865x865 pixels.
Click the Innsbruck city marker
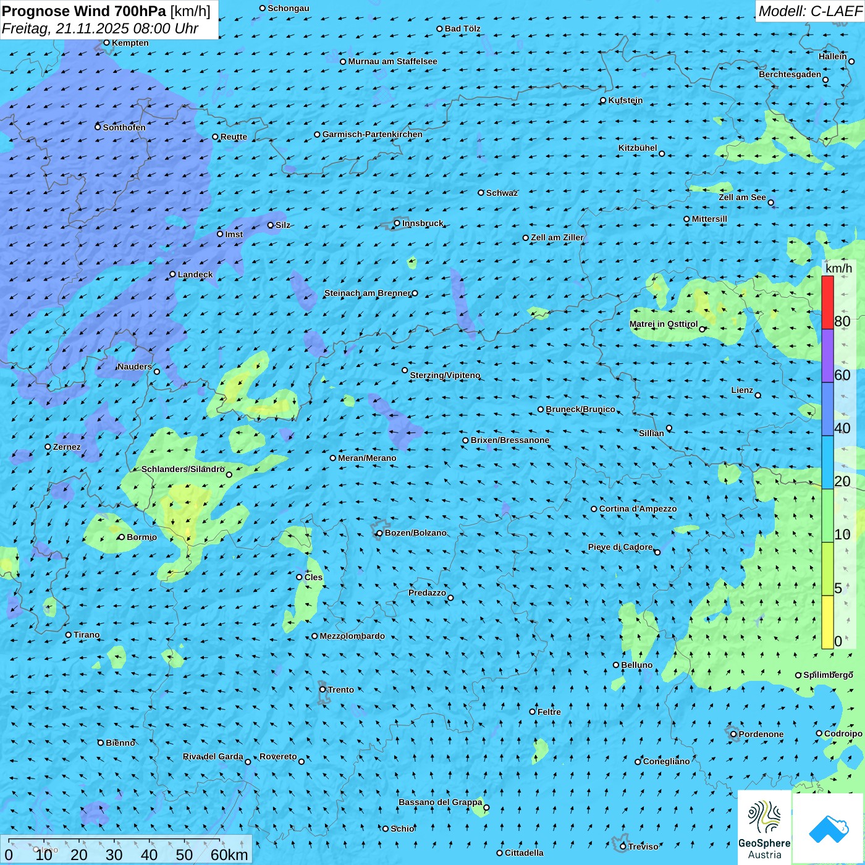click(x=397, y=223)
